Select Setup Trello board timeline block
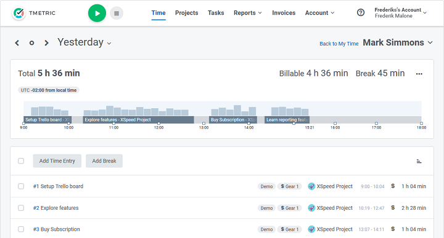 click(x=47, y=120)
